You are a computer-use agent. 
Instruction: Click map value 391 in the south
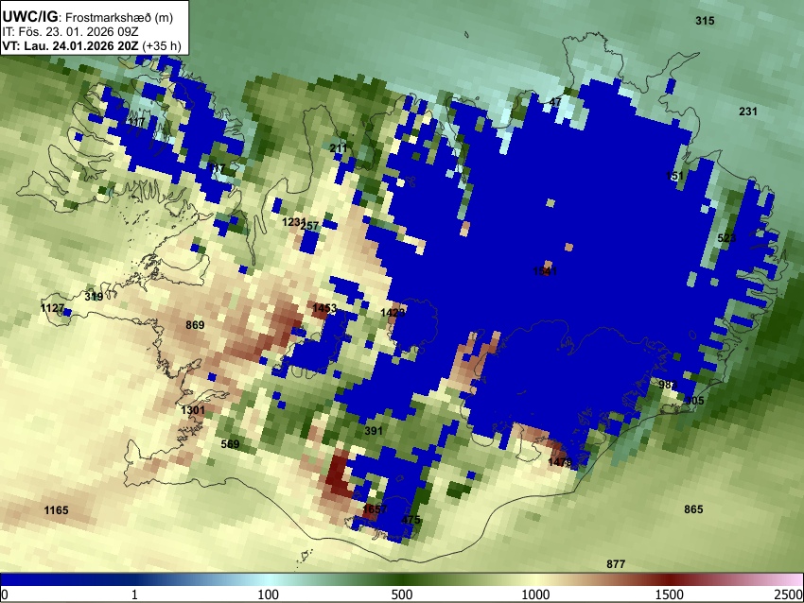[374, 430]
